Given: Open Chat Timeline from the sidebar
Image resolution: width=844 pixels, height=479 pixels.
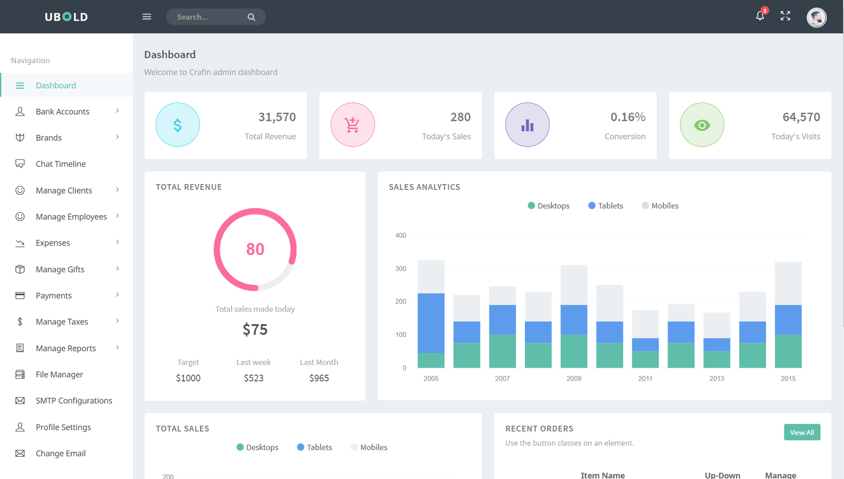Looking at the screenshot, I should tap(61, 164).
